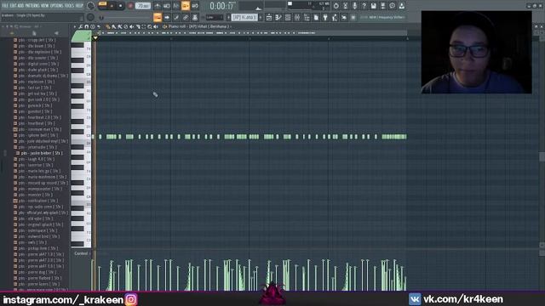Open the OPTIONS menu
This screenshot has width=545, height=306.
click(x=57, y=6)
